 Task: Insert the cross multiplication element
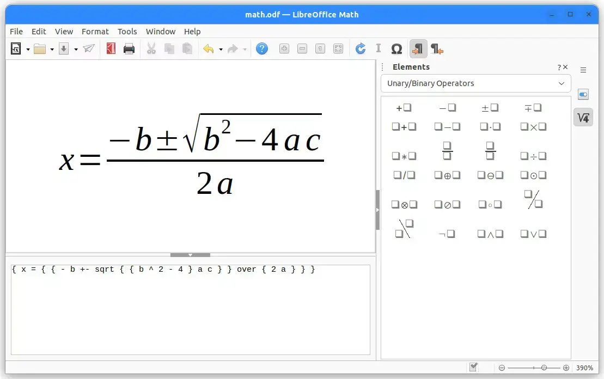coord(533,127)
